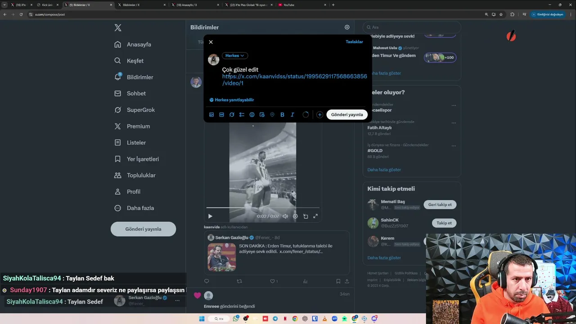Viewport: 576px width, 324px height.
Task: Click Herkes yanıtlayabilir reply setting
Action: pos(232,100)
